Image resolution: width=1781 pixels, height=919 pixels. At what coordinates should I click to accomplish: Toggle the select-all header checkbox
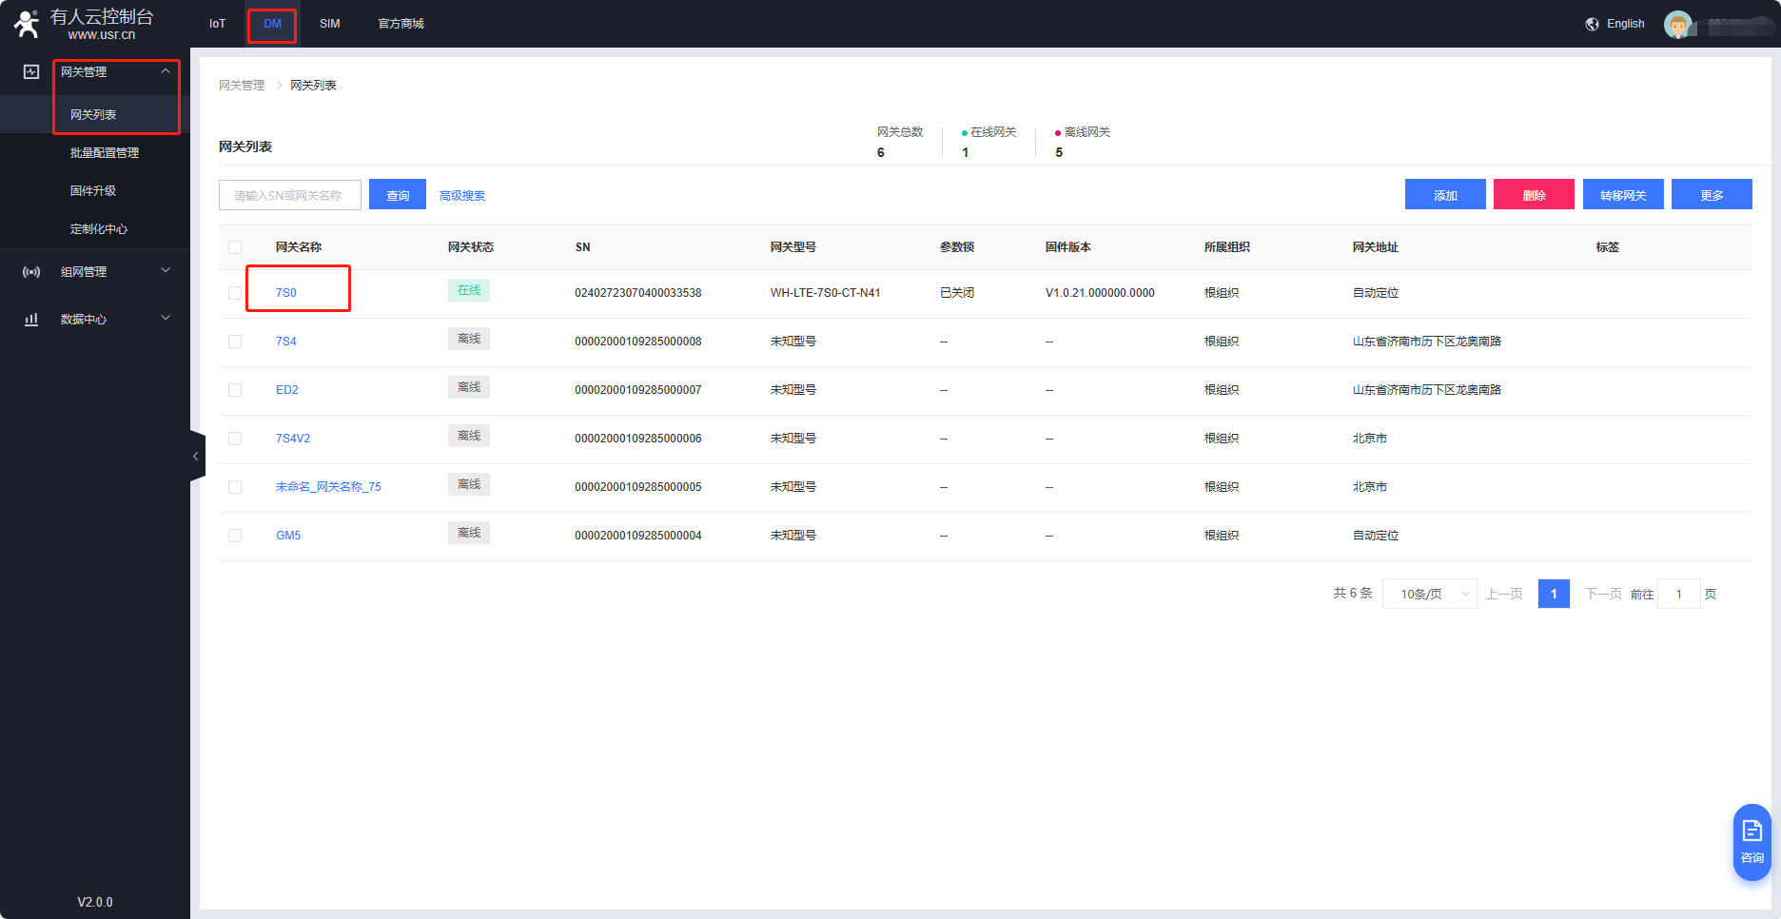[235, 247]
